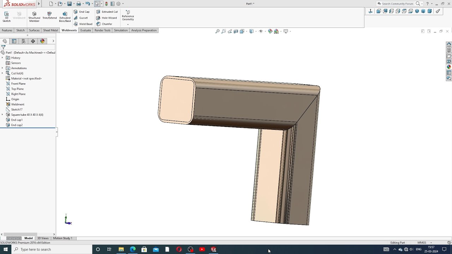Open the Evaluate tab
The image size is (452, 254).
(85, 30)
